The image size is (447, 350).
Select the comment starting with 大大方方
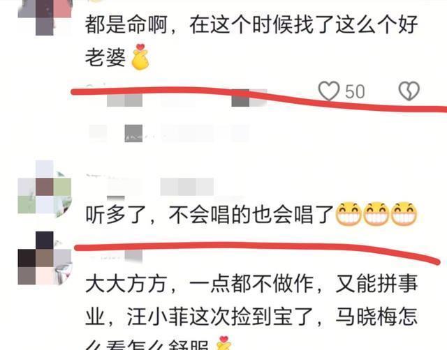pos(251,312)
